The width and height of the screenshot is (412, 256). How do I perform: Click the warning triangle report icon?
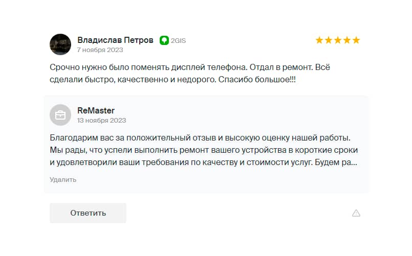pos(356,213)
